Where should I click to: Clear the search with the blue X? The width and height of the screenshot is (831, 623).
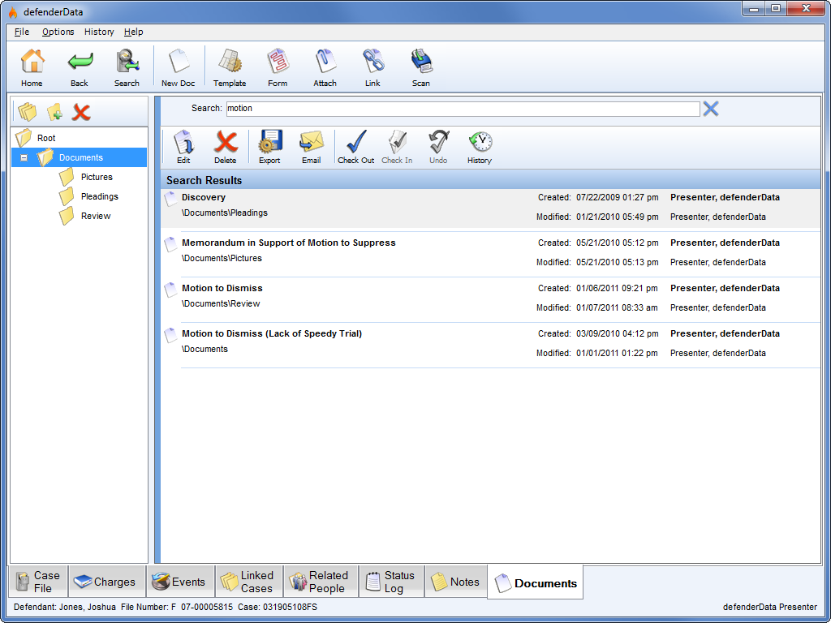click(711, 109)
